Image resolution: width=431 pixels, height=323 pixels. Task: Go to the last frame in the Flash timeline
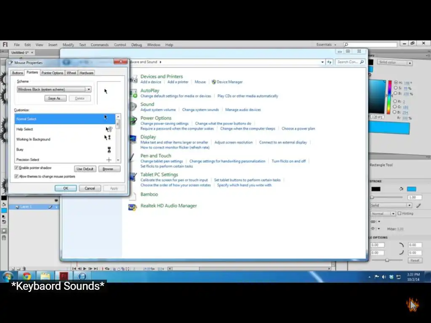coord(96,269)
